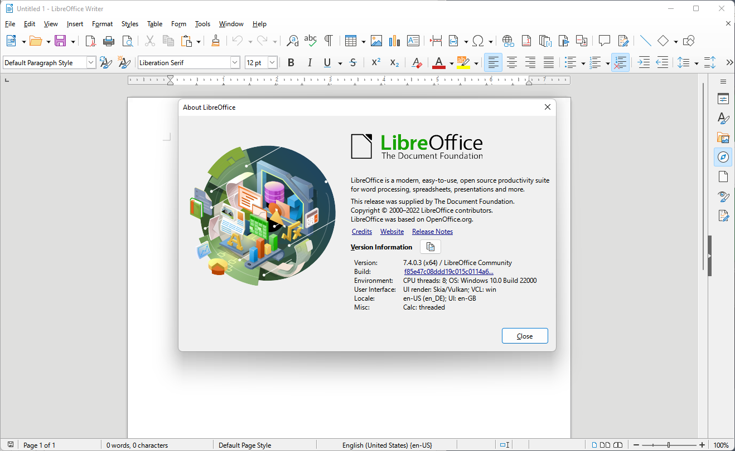The width and height of the screenshot is (735, 451).
Task: Expand the Paragraph Style dropdown
Action: tap(91, 63)
